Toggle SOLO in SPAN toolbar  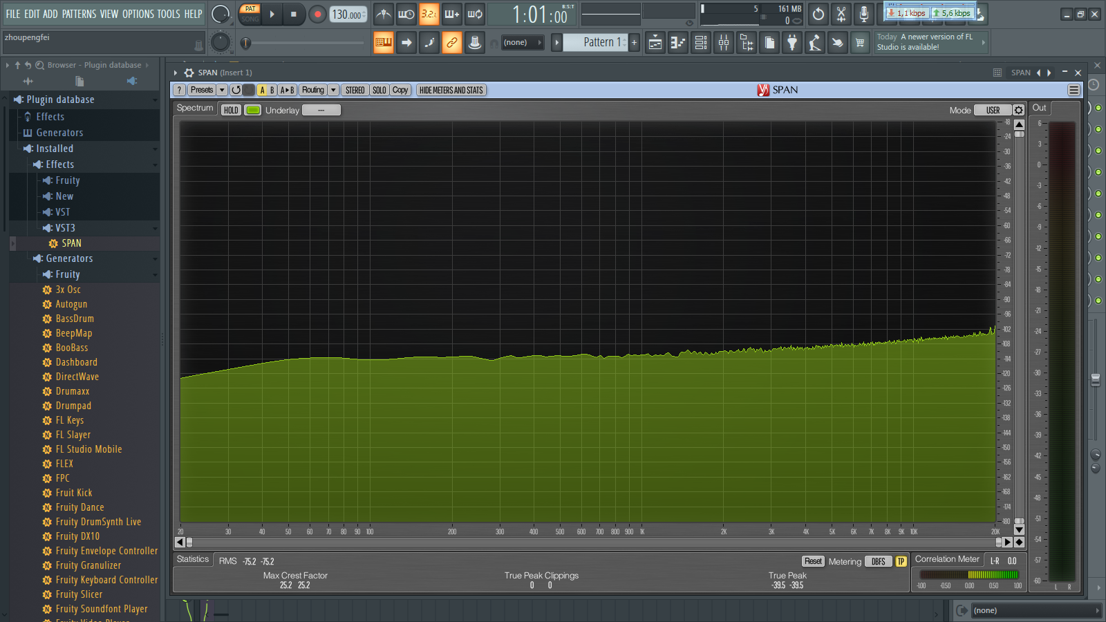pyautogui.click(x=379, y=90)
